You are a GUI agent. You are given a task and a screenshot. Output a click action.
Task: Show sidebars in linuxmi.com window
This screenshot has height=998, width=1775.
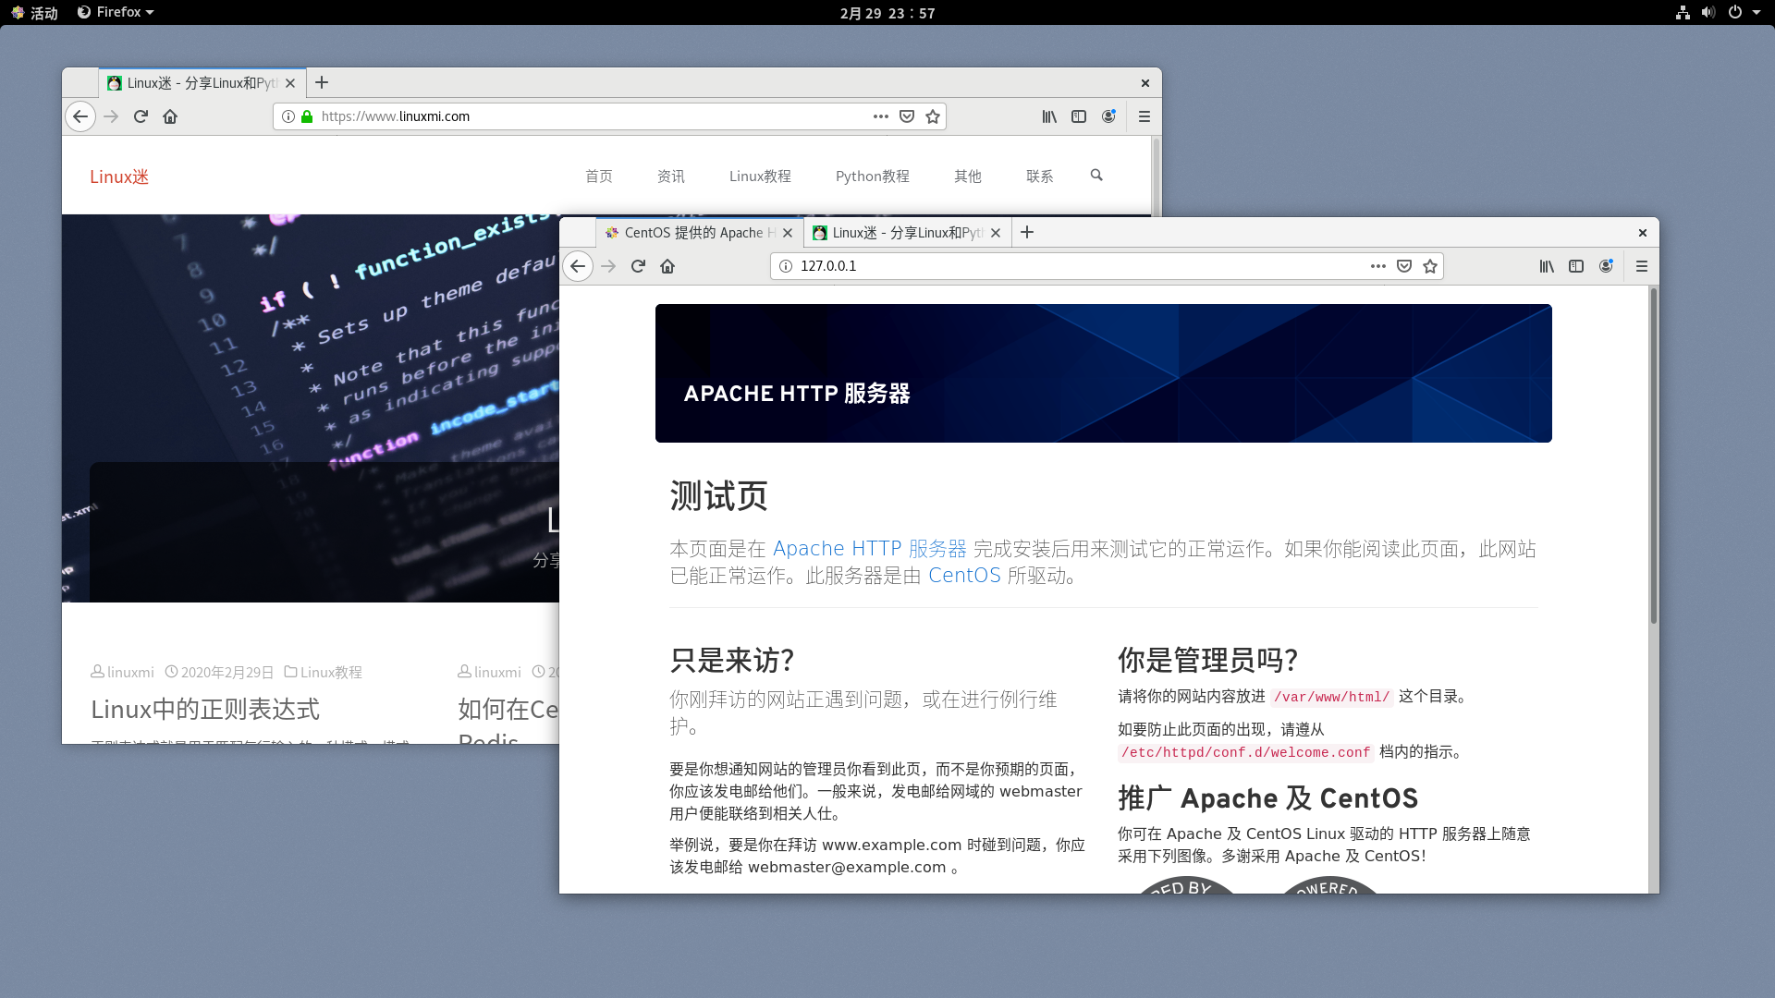pos(1079,116)
